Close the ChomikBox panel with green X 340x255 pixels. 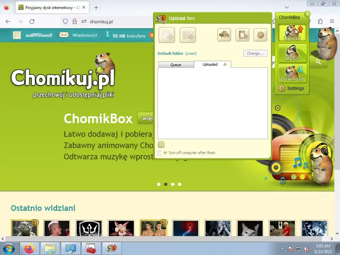[x=307, y=14]
